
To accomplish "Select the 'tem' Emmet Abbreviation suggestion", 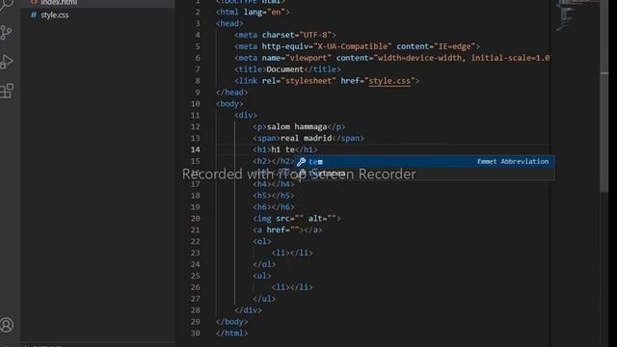I will 425,162.
